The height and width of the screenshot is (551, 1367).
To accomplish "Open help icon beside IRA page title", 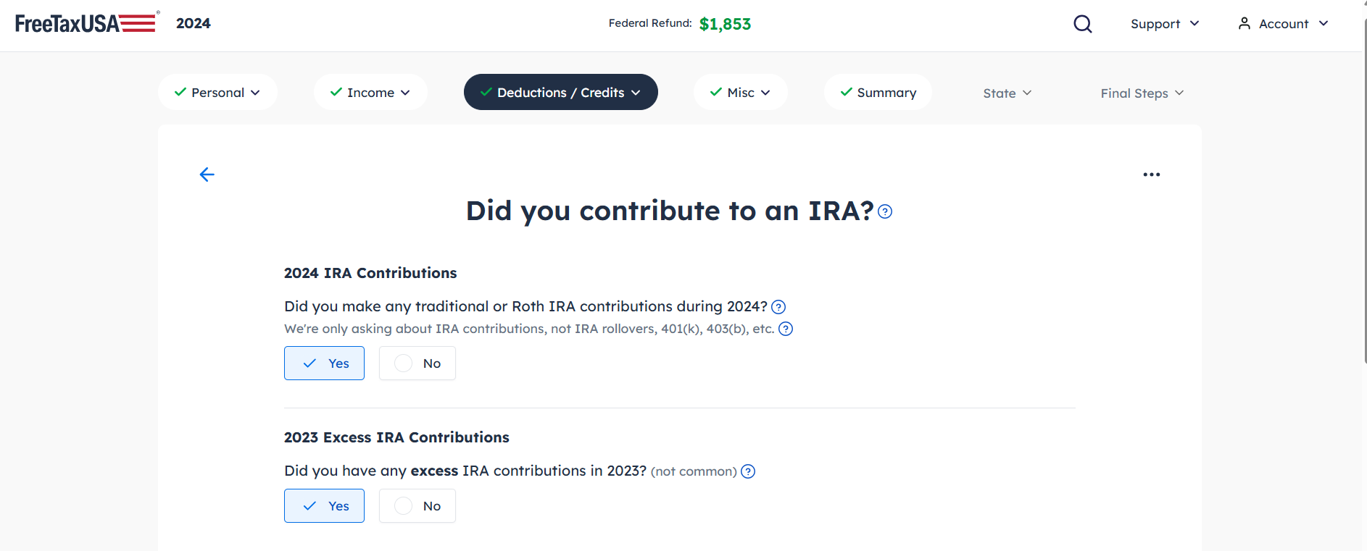I will [x=885, y=211].
